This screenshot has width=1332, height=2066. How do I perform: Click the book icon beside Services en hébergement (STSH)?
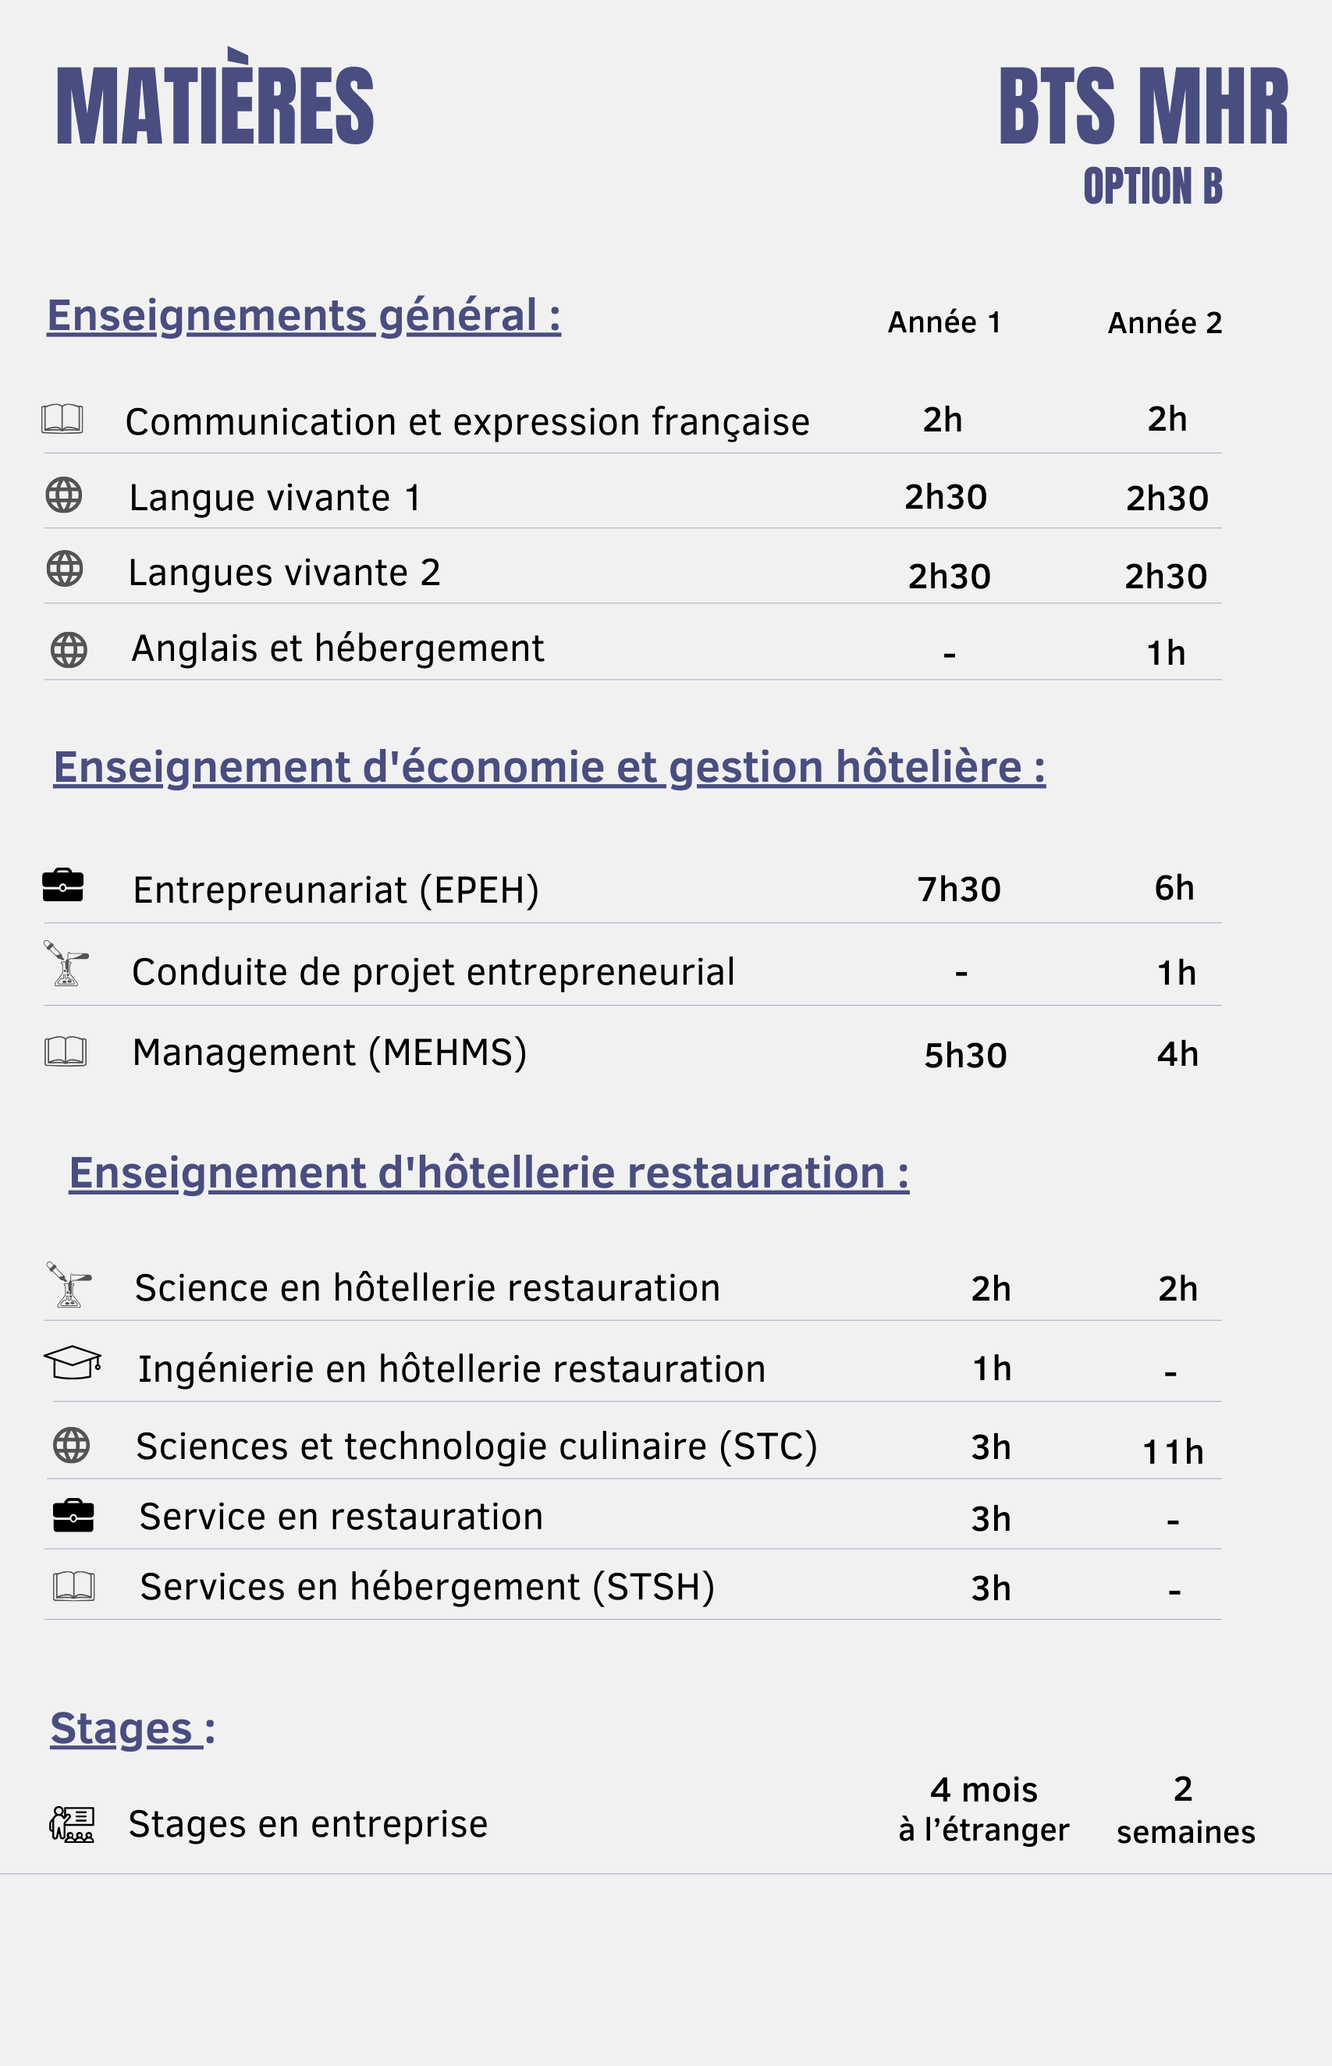coord(73,1586)
